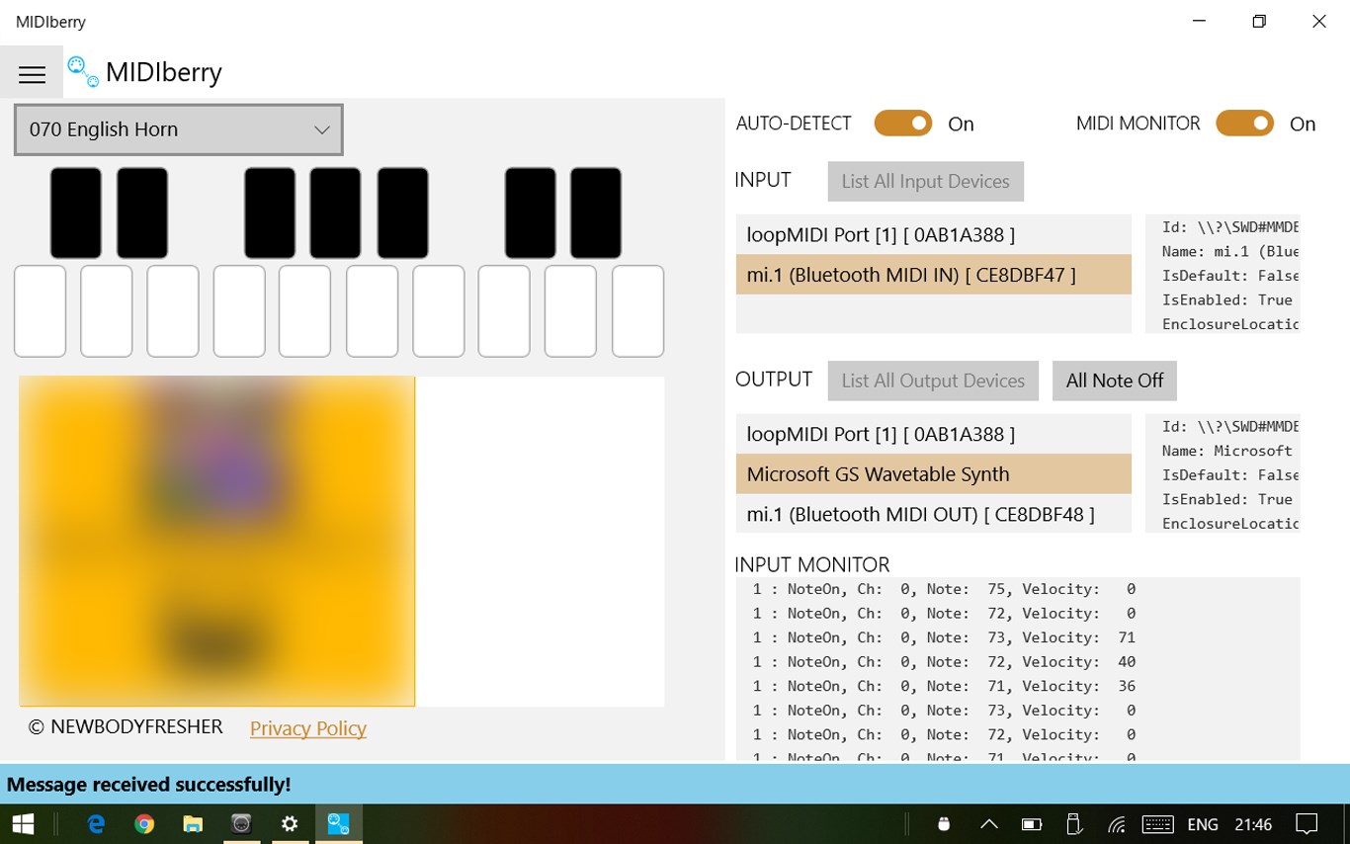Open the Settings gear on the taskbar
This screenshot has height=844, width=1350.
tap(290, 823)
